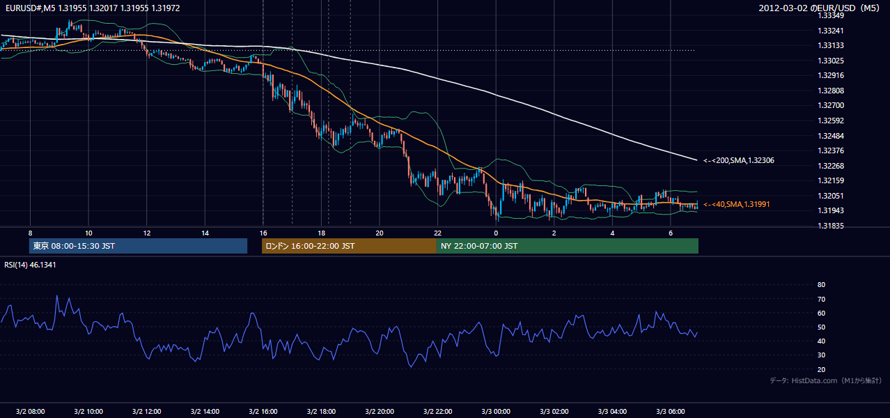Click price level 1.32051 on axis

coord(831,196)
